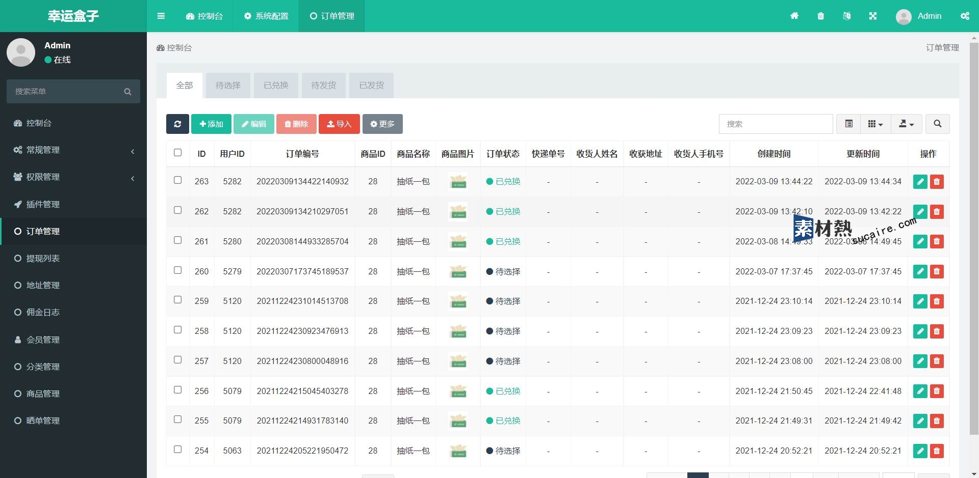Check the box for order ID 263
The image size is (979, 478).
click(177, 180)
